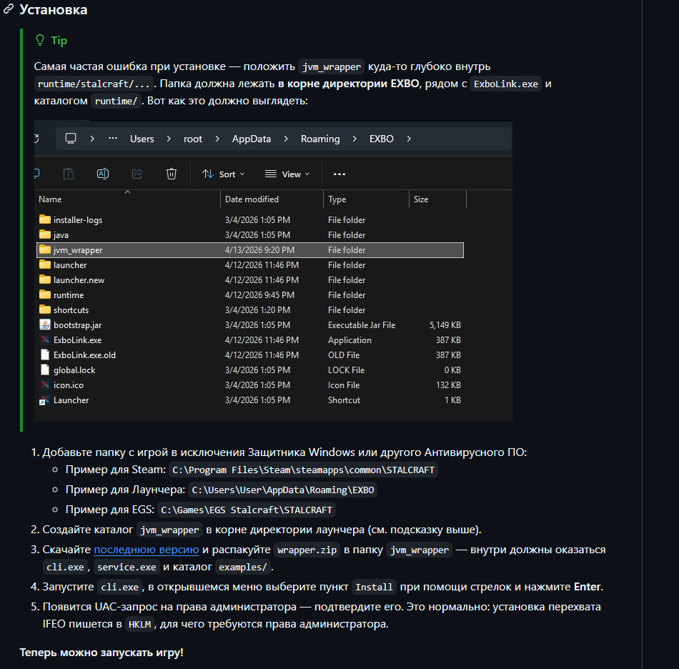679x669 pixels.
Task: Expand the chevron after Roaming breadcrumb
Action: coord(355,139)
